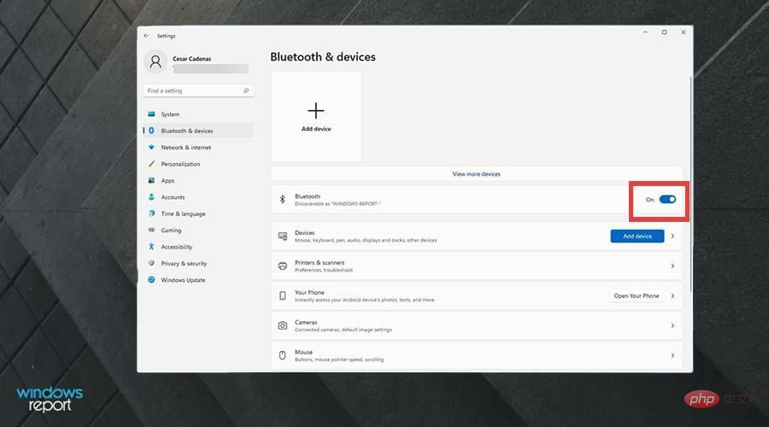Expand the Cameras row chevron
Viewport: 769px width, 427px height.
pyautogui.click(x=673, y=325)
